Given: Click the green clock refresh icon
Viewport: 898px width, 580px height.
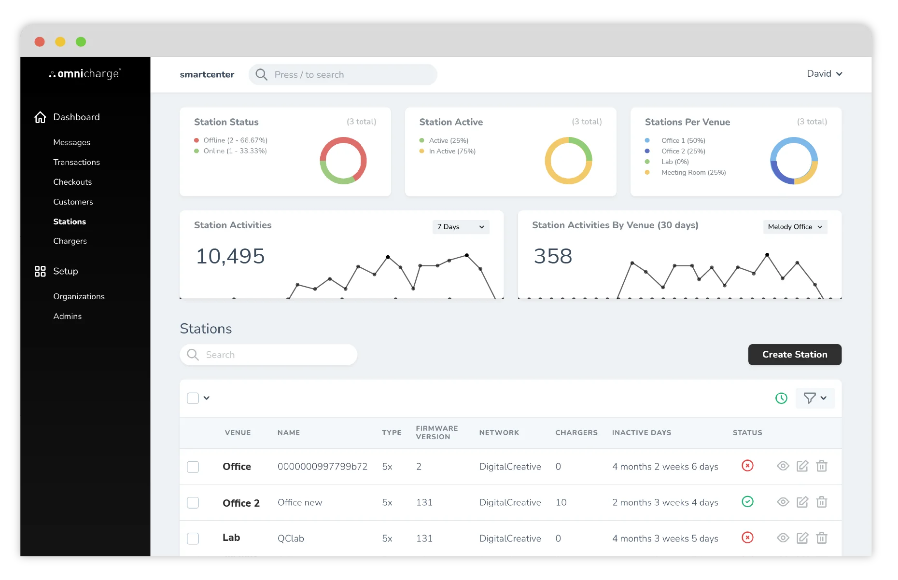Looking at the screenshot, I should (x=781, y=398).
